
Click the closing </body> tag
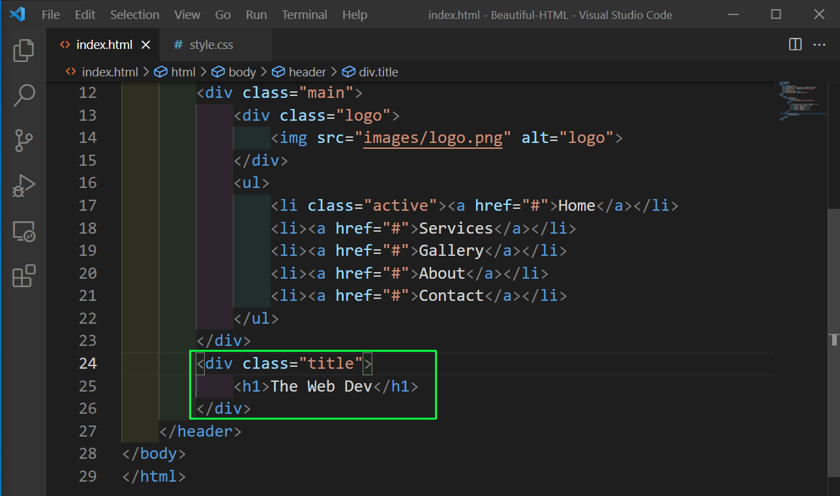pos(154,454)
